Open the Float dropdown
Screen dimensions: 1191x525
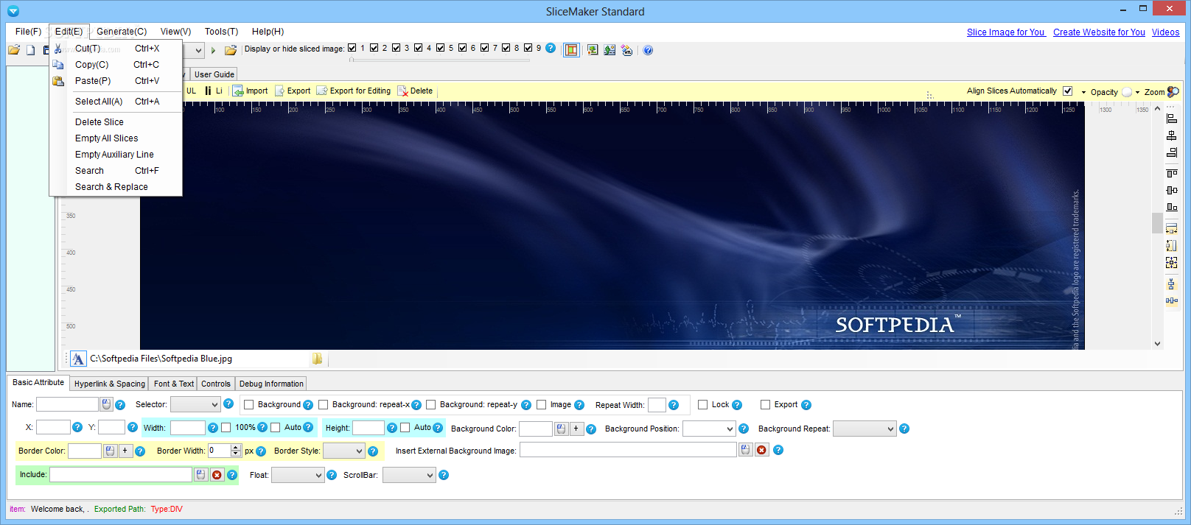click(298, 475)
